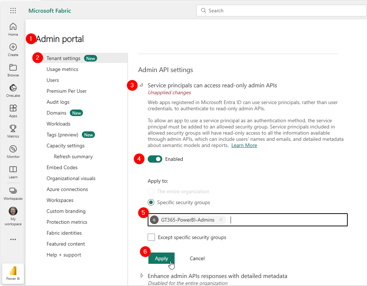367x286 pixels.
Task: Open Capacity settings in admin menu
Action: (65, 146)
